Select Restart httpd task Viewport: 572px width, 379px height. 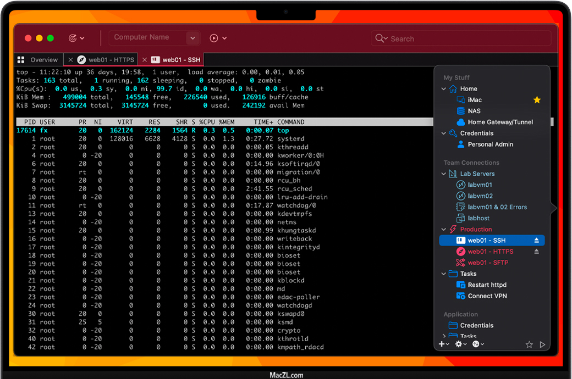487,285
